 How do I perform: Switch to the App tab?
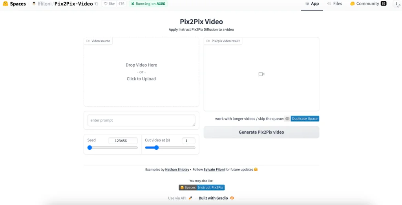coord(312,4)
